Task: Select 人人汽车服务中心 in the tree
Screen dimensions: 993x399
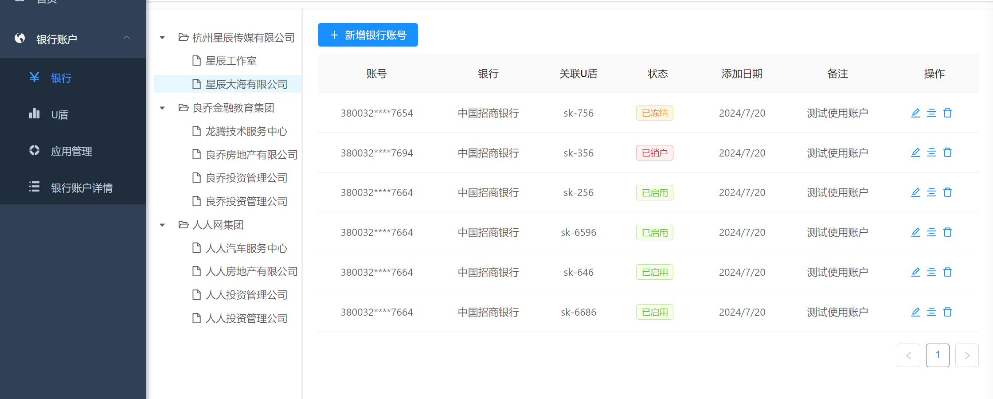Action: pyautogui.click(x=246, y=248)
